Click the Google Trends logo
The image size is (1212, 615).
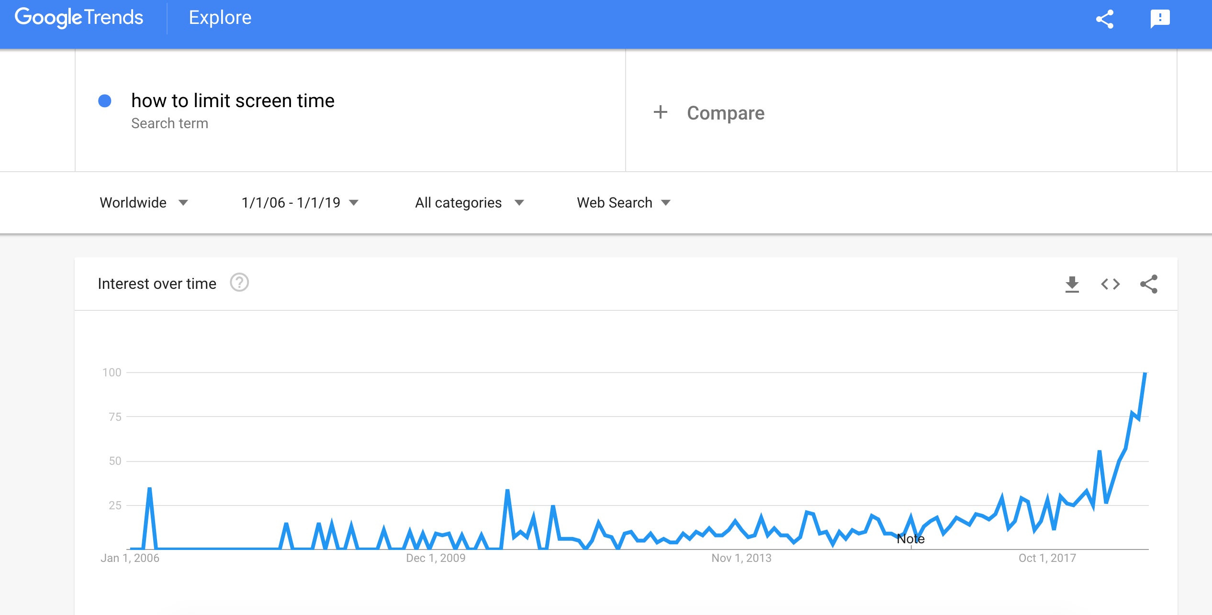(79, 18)
